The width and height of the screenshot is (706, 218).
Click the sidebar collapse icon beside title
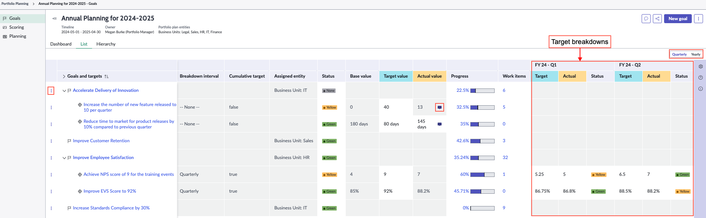[x=55, y=18]
